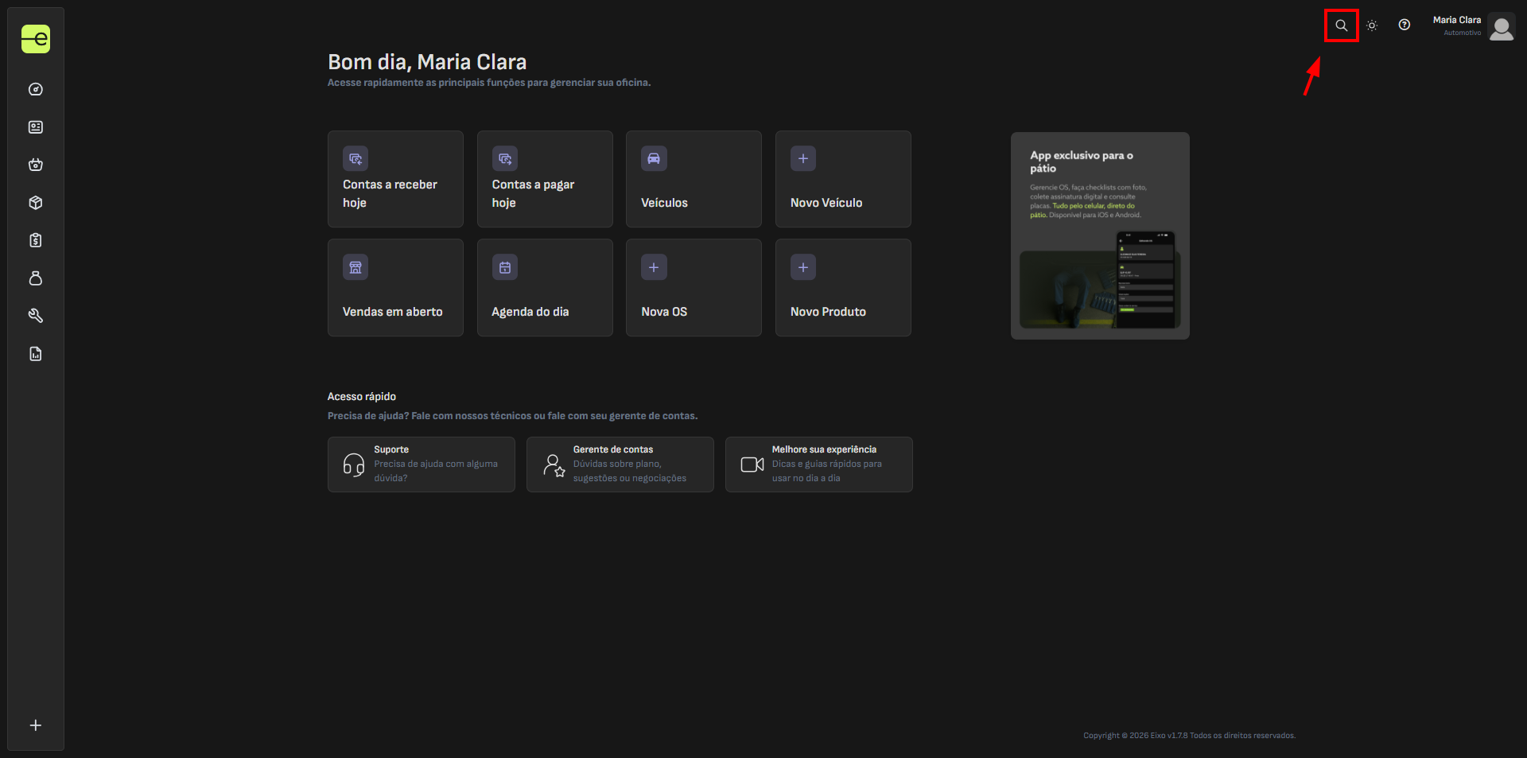Open the dashboard gauge icon in sidebar
1527x758 pixels.
coord(36,89)
